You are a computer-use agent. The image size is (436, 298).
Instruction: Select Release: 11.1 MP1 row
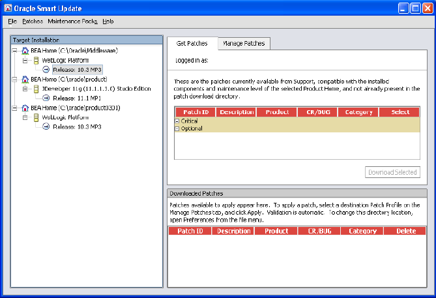click(x=77, y=98)
